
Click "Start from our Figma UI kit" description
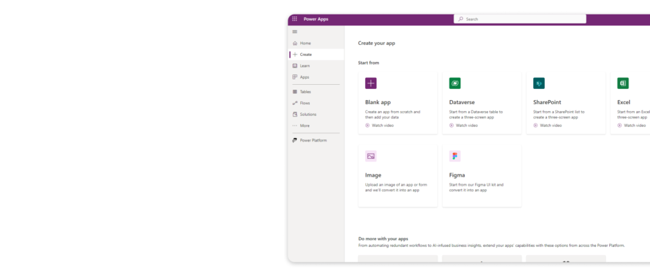click(476, 188)
